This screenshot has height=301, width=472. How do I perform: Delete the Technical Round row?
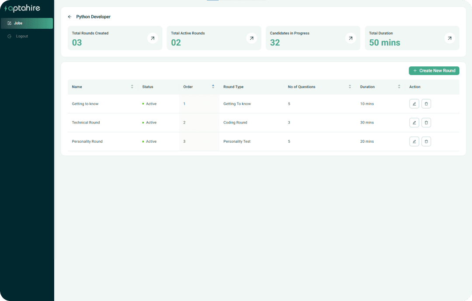pyautogui.click(x=426, y=123)
